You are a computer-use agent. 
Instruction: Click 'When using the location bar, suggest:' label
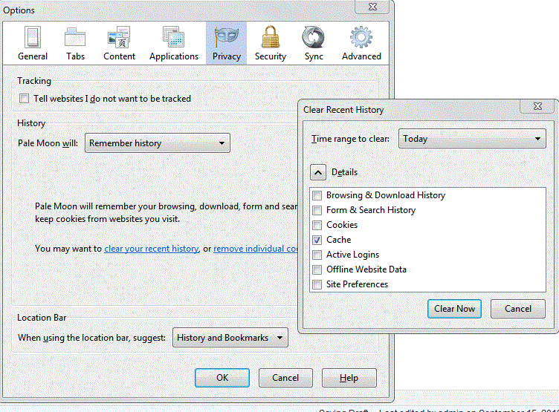pyautogui.click(x=91, y=338)
